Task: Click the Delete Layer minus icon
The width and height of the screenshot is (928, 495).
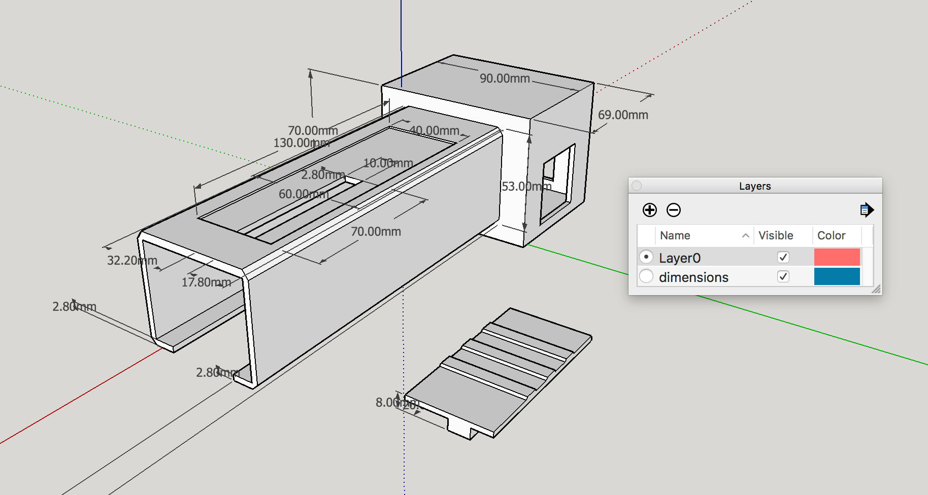Action: [x=674, y=210]
